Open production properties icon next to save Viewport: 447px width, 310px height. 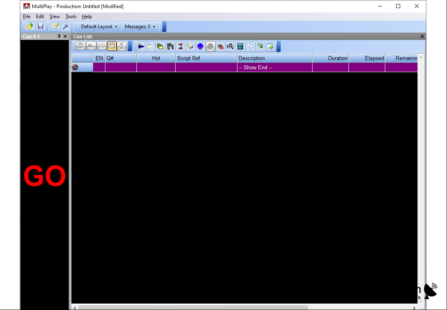(x=55, y=27)
